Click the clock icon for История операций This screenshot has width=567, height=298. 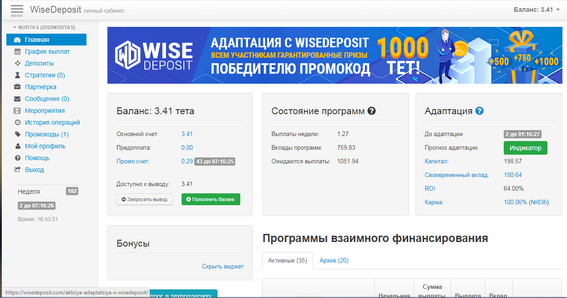point(17,122)
